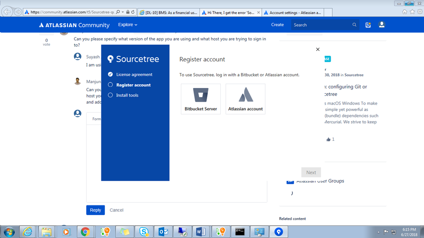
Task: Open the Sourcetree link in sidebar article
Action: coord(354,75)
